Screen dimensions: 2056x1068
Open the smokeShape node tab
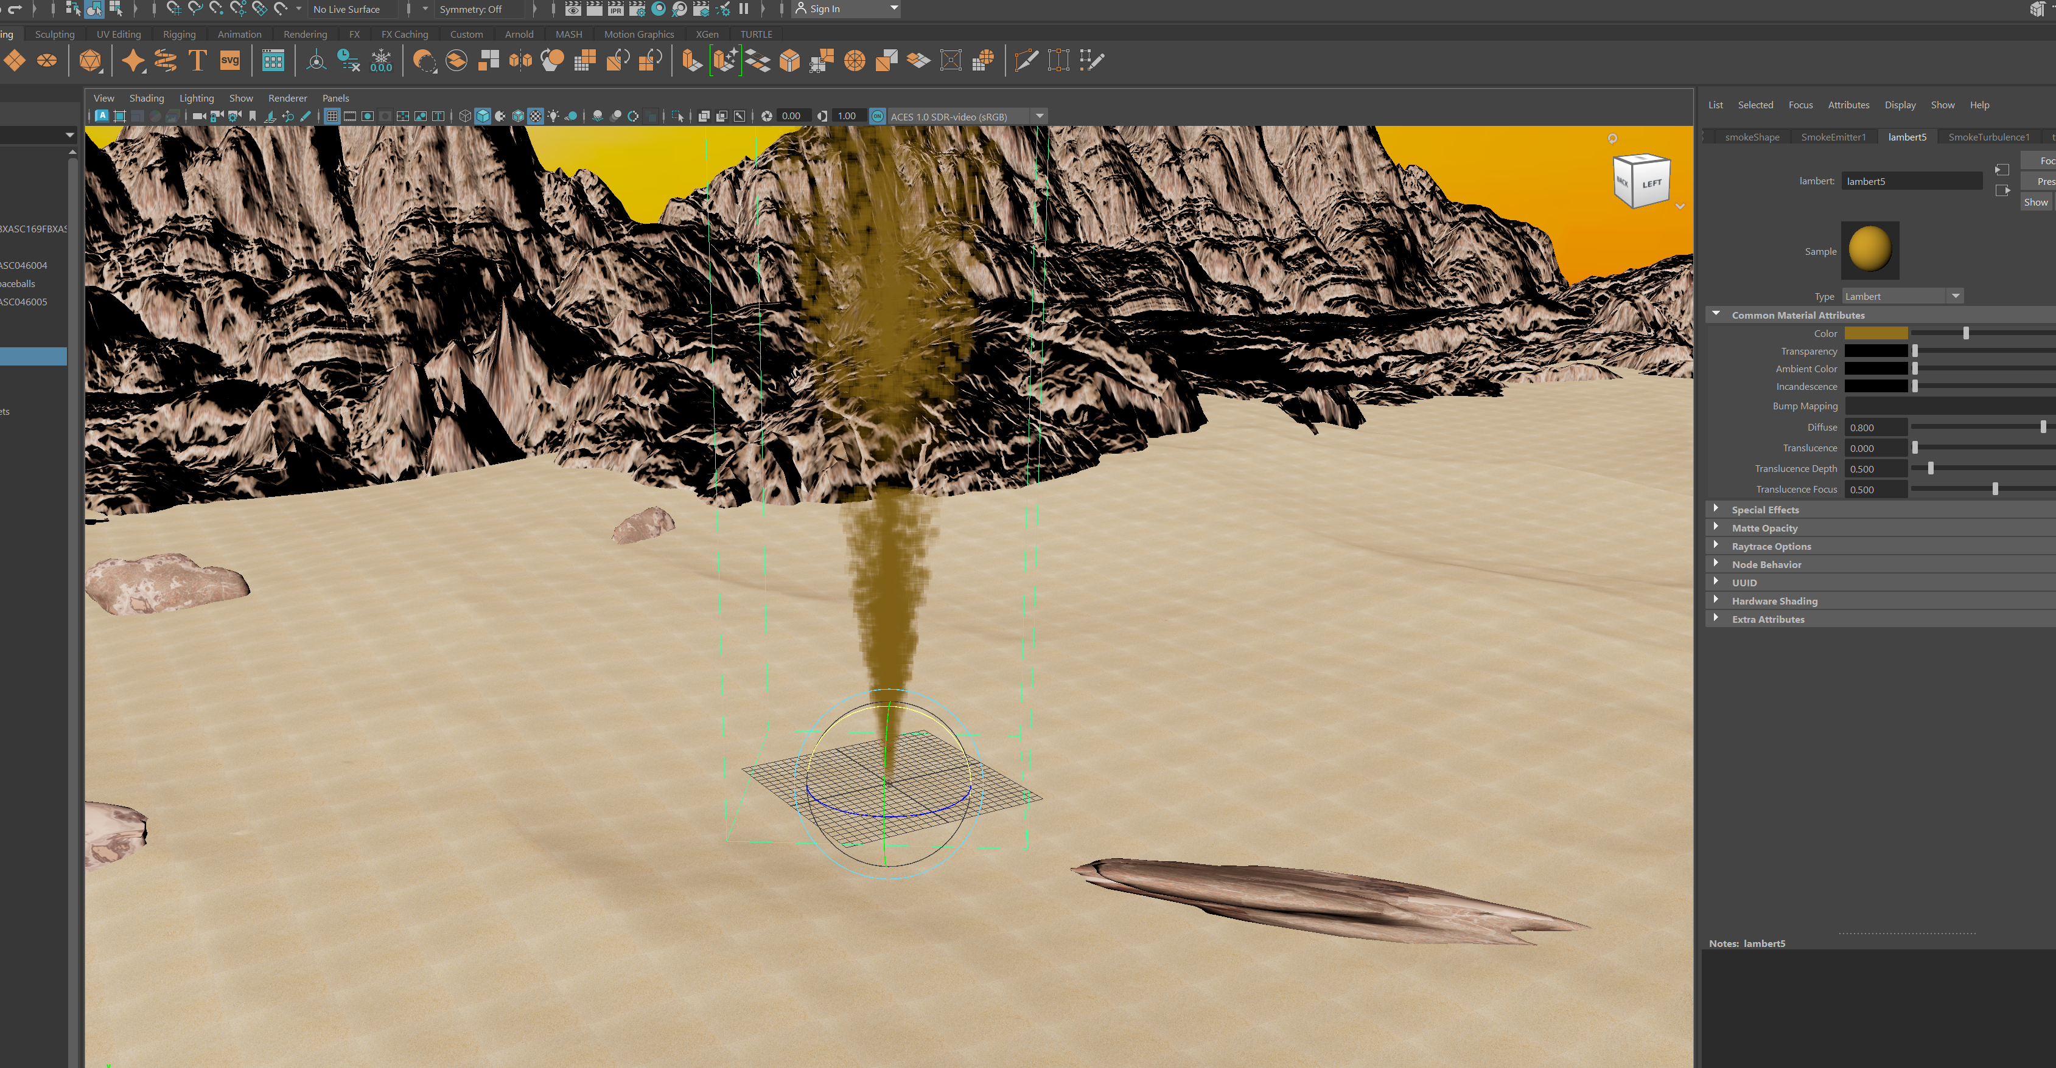click(x=1752, y=136)
